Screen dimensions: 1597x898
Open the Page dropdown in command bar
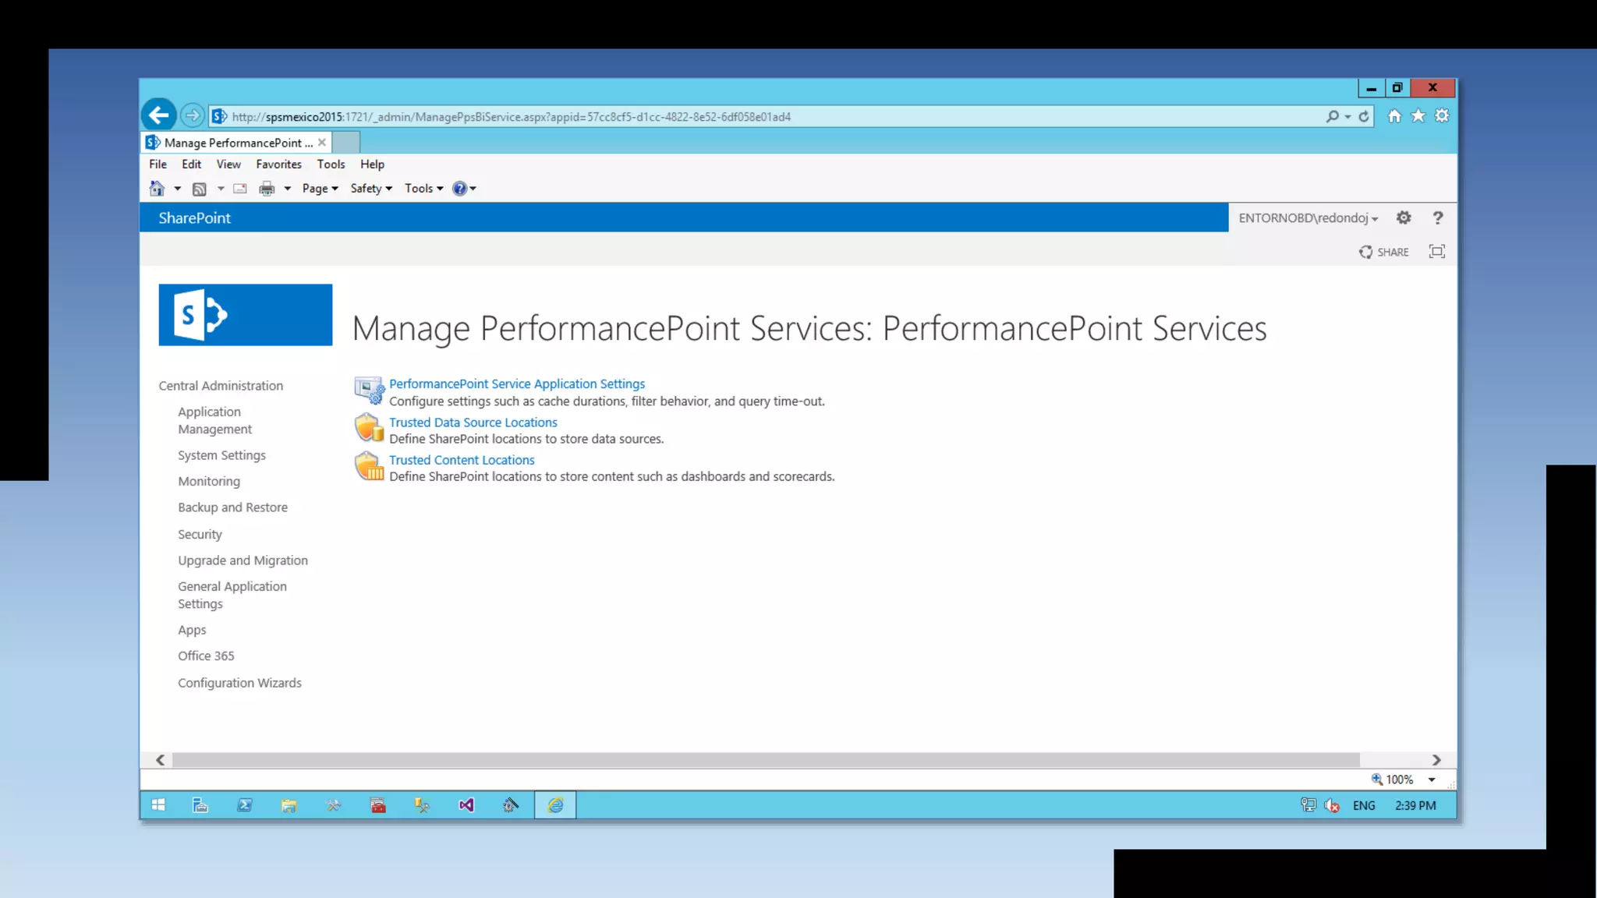pyautogui.click(x=320, y=189)
